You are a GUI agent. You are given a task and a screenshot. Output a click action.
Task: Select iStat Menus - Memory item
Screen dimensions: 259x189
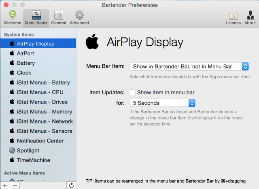click(38, 112)
